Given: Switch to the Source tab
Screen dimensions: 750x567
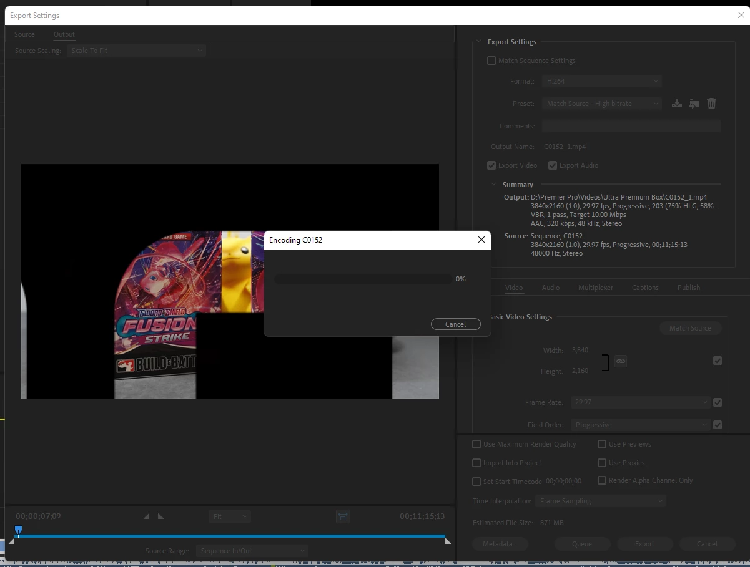Looking at the screenshot, I should click(x=24, y=34).
